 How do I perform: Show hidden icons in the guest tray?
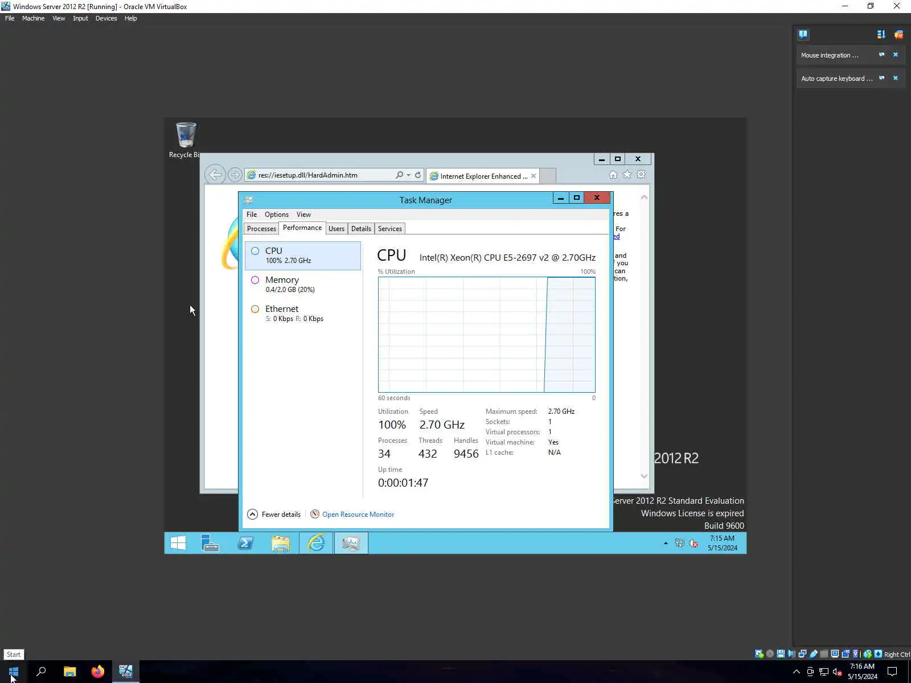[x=666, y=544]
